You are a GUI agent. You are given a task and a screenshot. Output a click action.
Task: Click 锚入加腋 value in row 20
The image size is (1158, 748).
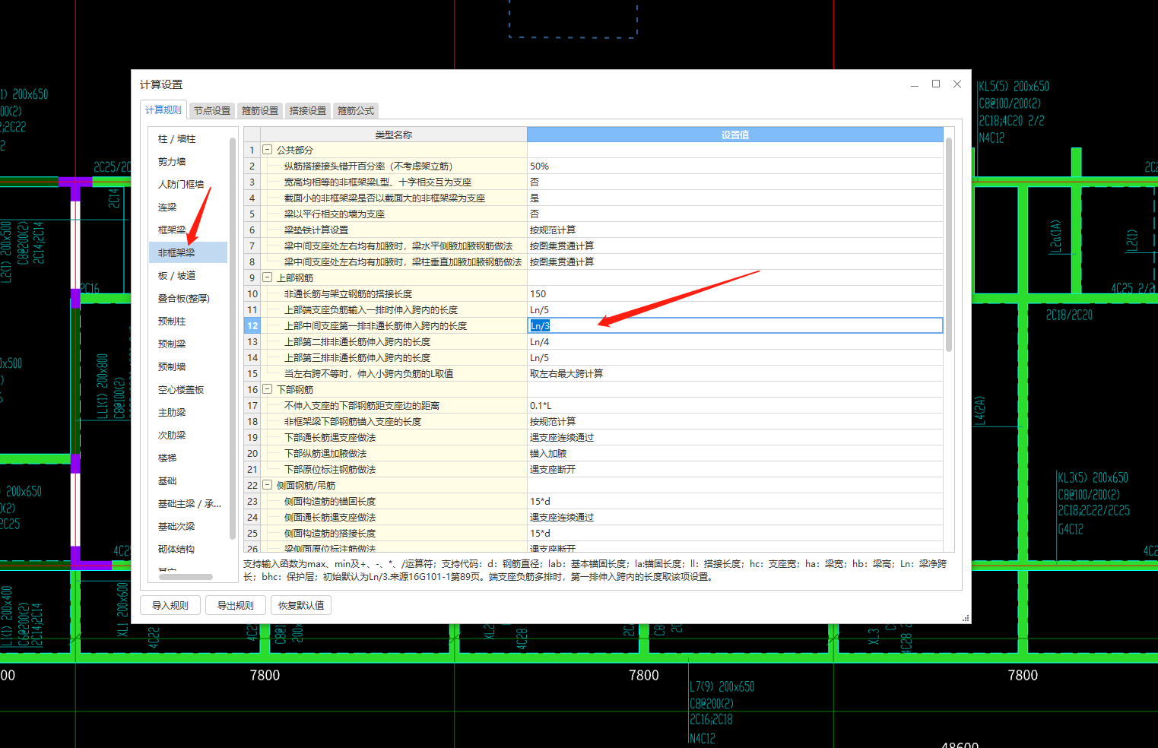pyautogui.click(x=735, y=453)
